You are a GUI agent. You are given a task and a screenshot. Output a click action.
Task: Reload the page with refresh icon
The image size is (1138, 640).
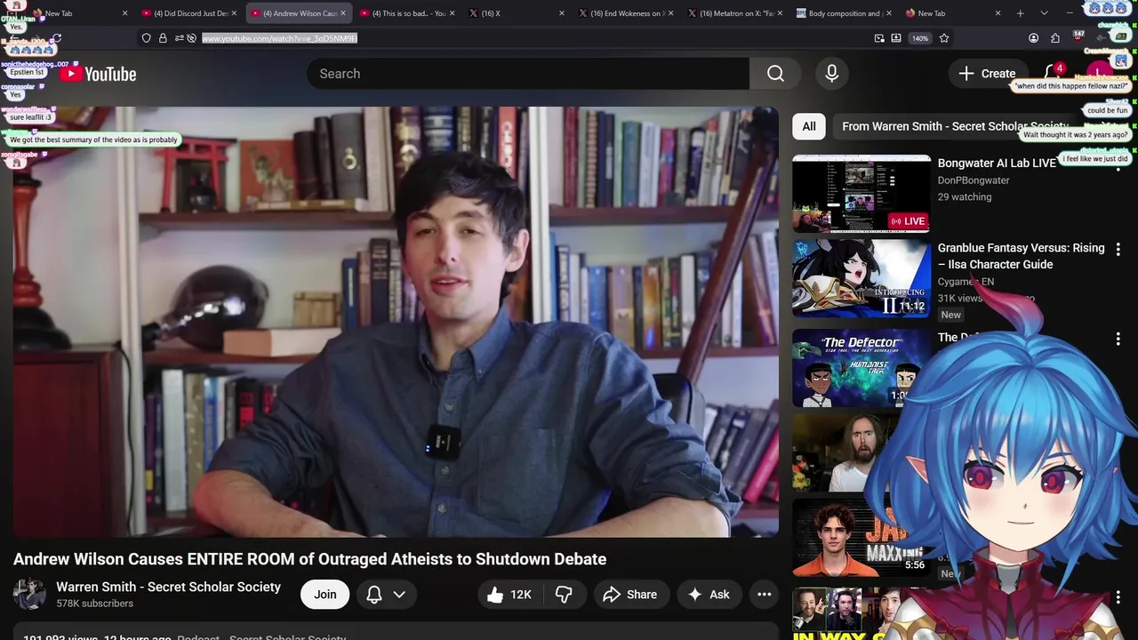click(57, 38)
